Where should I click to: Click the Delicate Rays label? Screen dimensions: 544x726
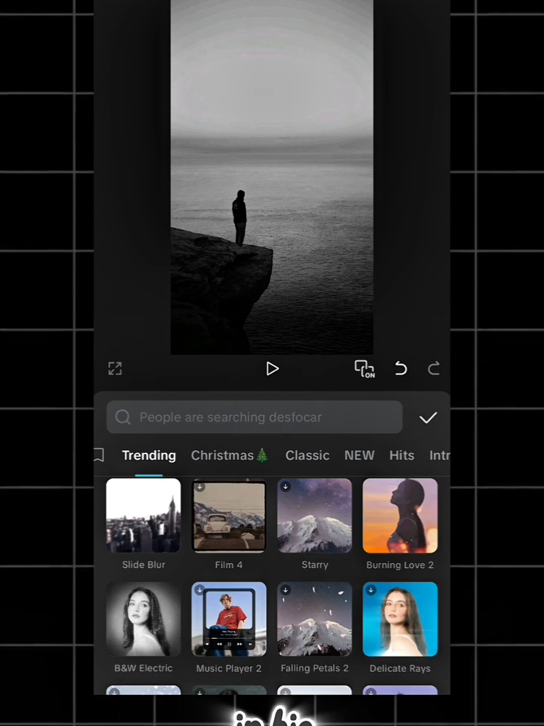point(400,668)
